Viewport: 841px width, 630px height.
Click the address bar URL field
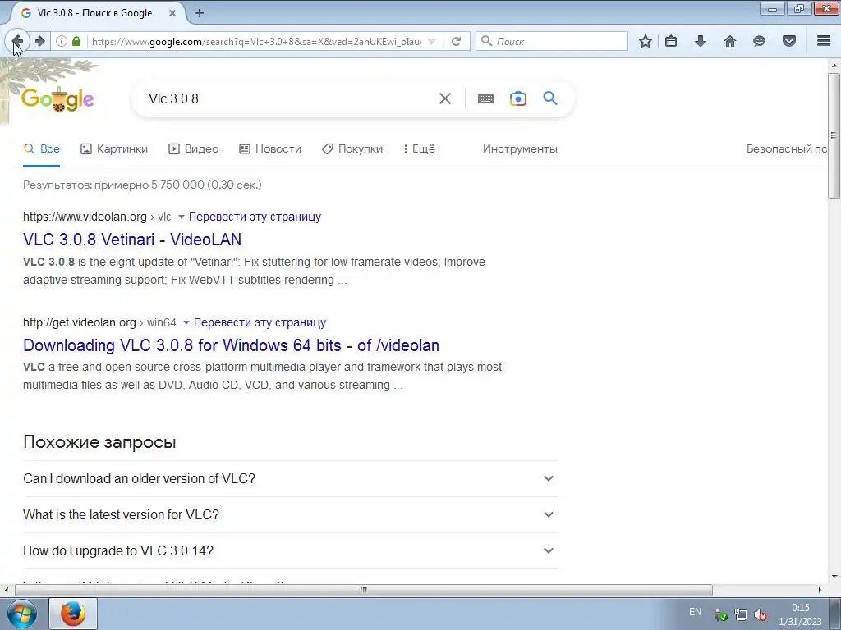tap(256, 41)
